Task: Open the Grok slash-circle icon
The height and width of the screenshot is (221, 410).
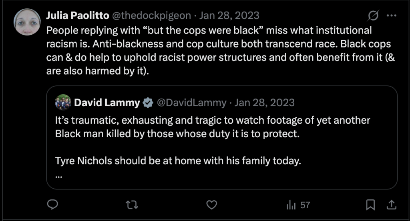Action: (373, 16)
